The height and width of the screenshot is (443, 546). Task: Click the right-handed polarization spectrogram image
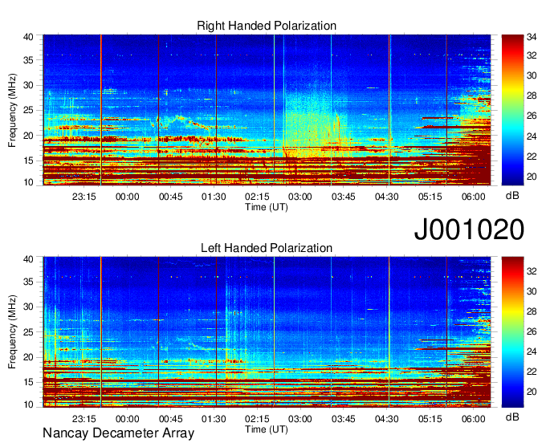click(x=267, y=110)
